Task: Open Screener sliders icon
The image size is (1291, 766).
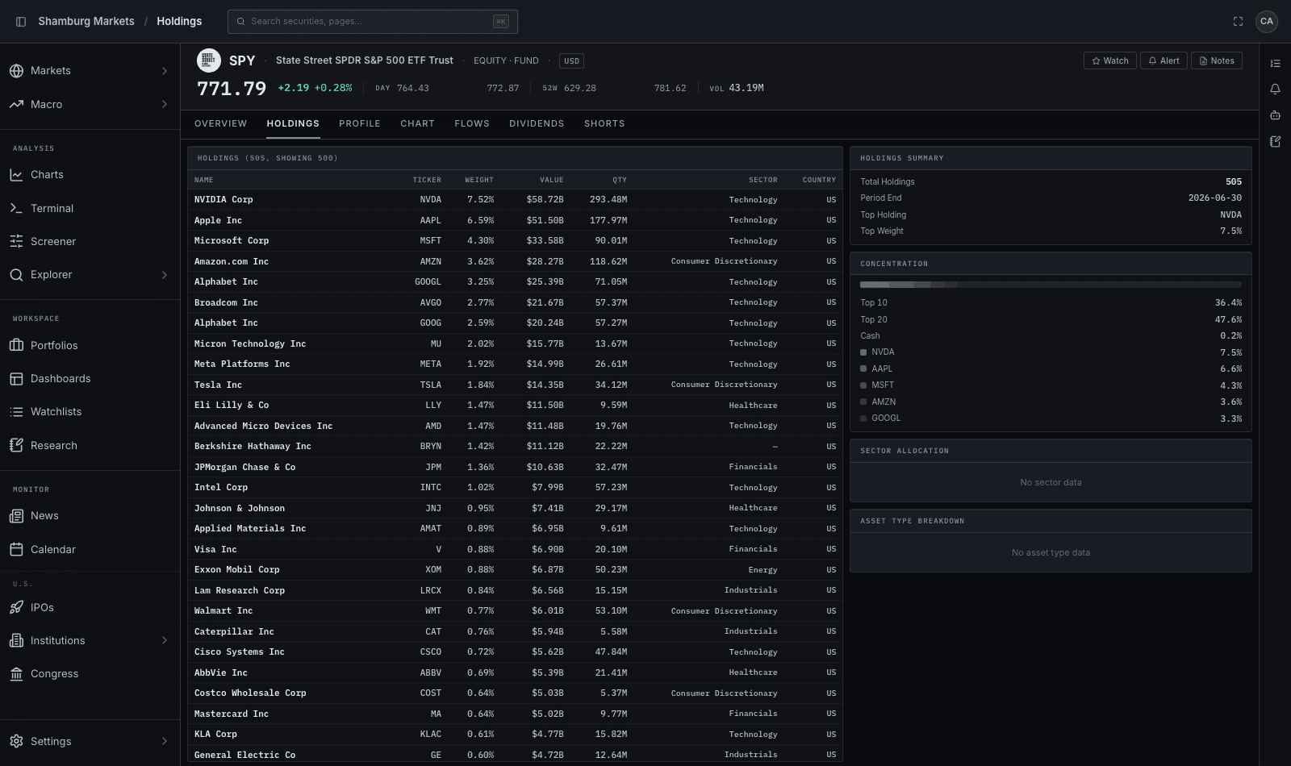Action: 16,241
